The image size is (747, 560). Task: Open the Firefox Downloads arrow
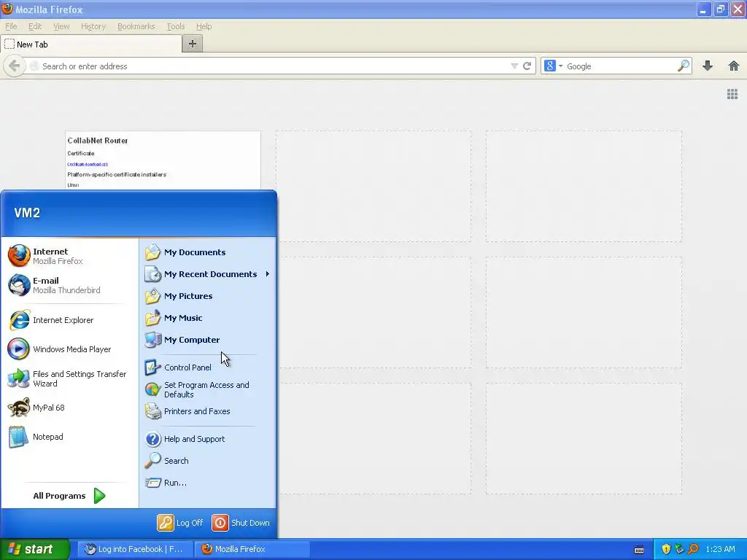708,66
